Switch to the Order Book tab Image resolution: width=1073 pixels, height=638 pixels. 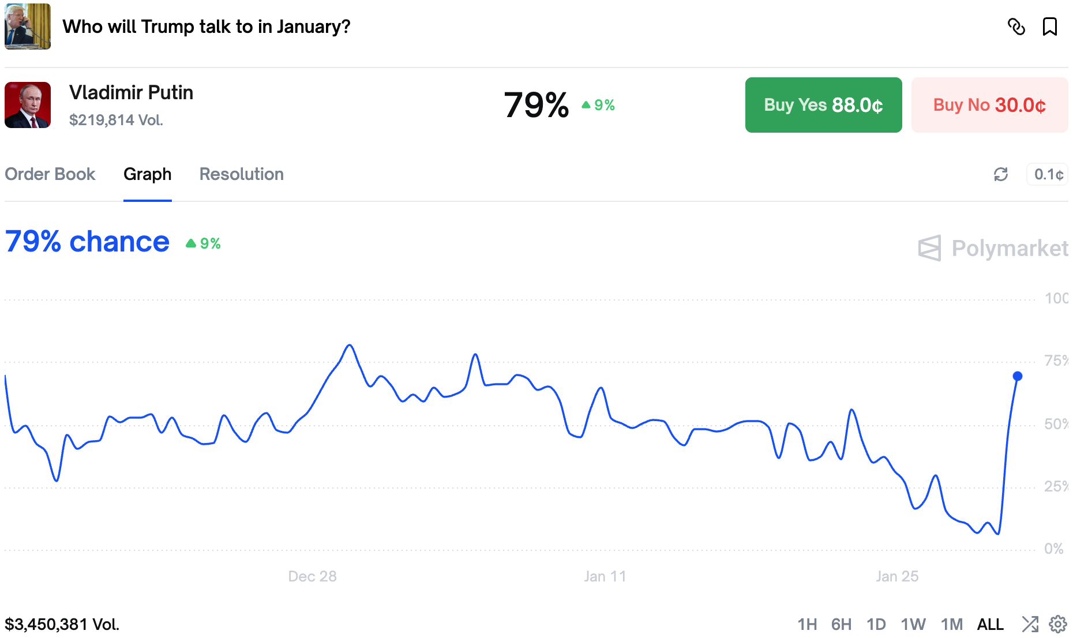50,174
